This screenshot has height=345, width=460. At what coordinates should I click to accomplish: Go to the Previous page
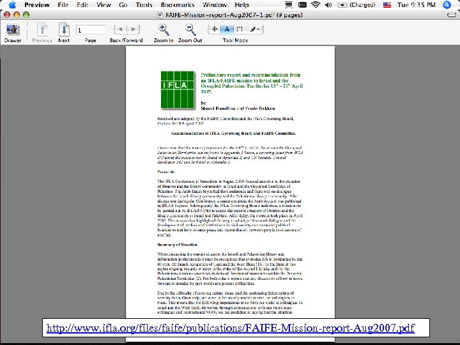coord(42,29)
